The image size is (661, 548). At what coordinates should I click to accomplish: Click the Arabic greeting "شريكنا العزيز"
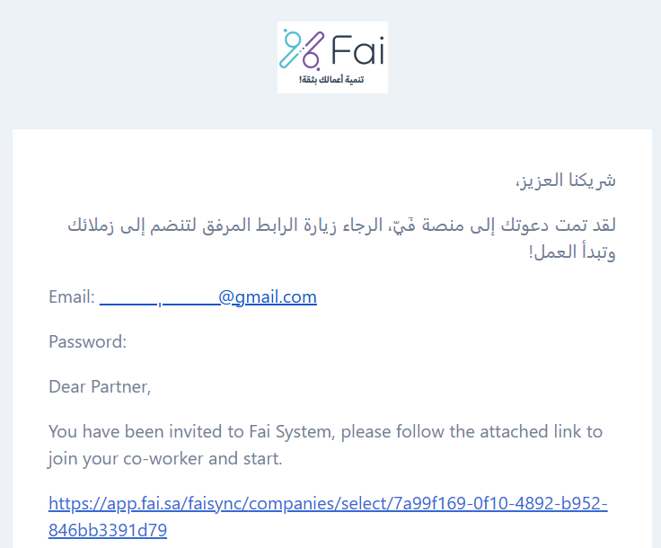tap(566, 181)
